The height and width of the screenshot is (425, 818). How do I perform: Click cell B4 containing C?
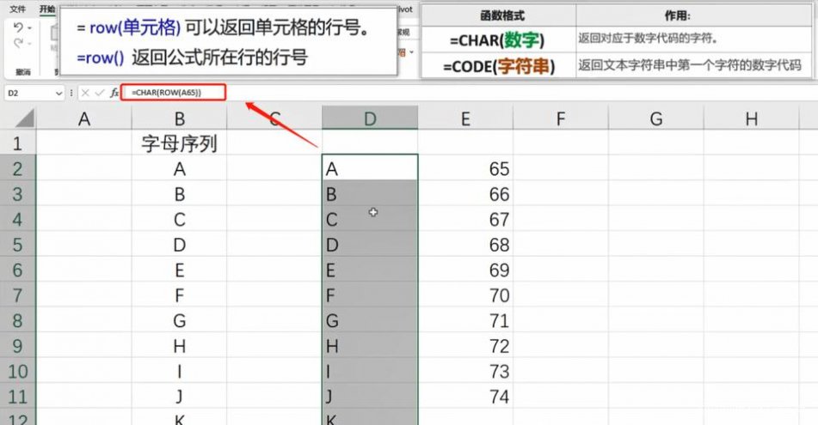coord(180,219)
